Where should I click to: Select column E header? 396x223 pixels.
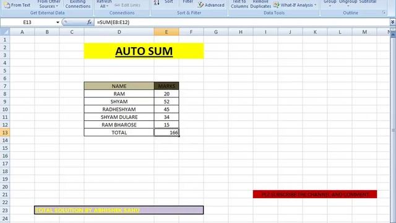[x=166, y=32]
